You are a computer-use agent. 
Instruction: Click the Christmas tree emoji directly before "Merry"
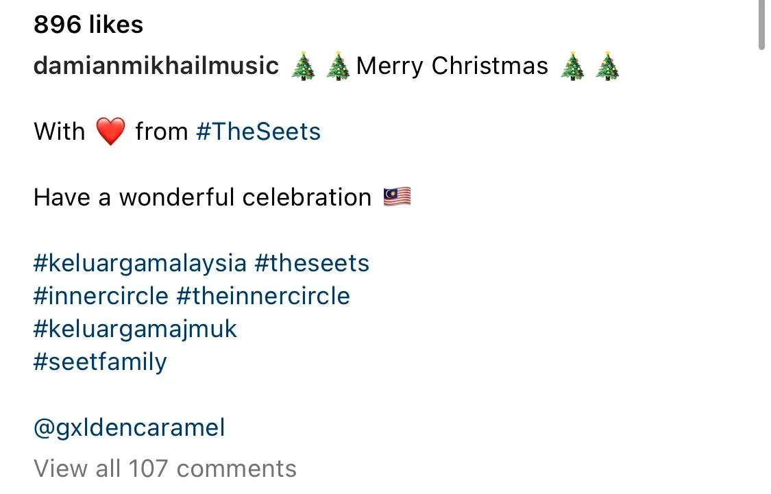pyautogui.click(x=338, y=66)
